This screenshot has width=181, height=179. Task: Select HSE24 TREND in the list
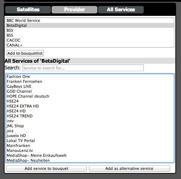tap(90, 116)
